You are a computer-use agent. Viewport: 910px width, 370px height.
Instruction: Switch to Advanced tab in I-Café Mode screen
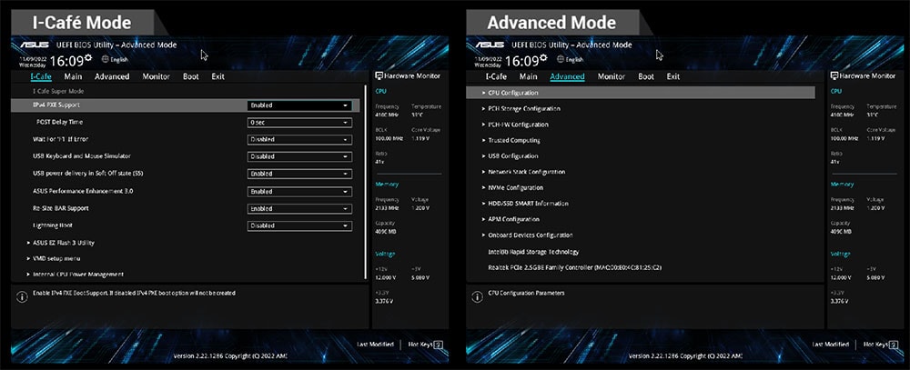(x=112, y=76)
